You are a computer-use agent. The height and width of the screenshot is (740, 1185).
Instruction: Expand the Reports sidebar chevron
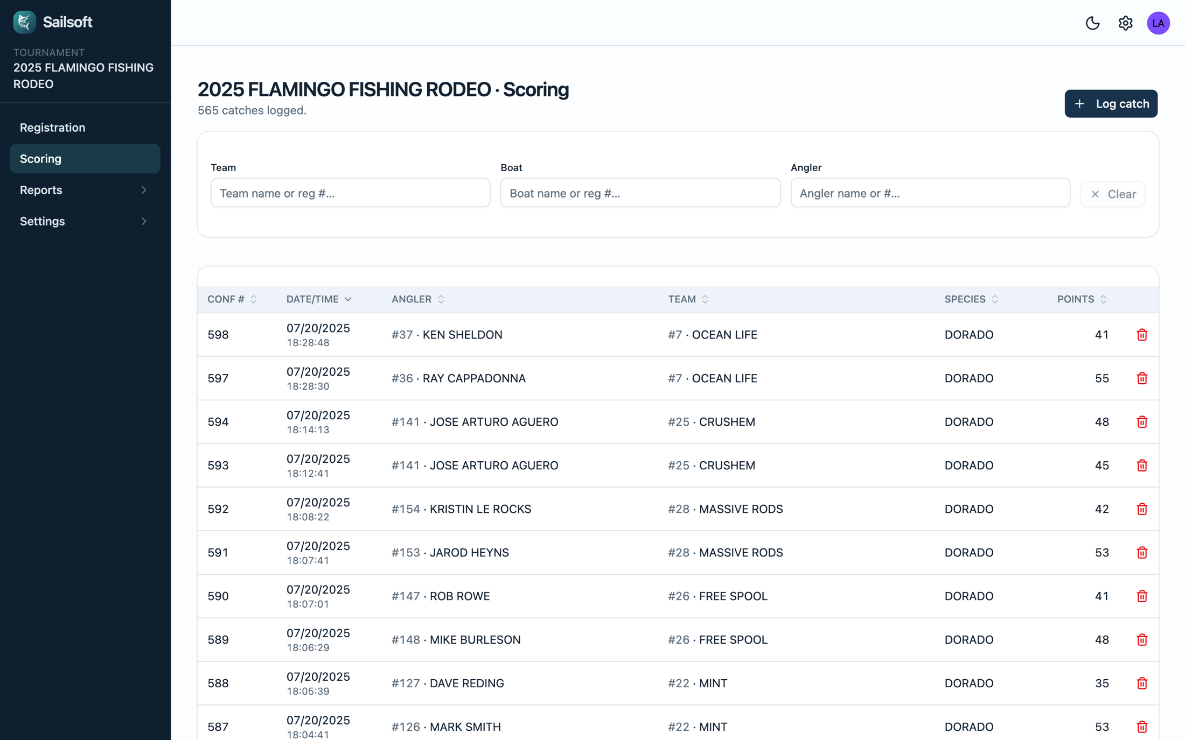pos(144,190)
